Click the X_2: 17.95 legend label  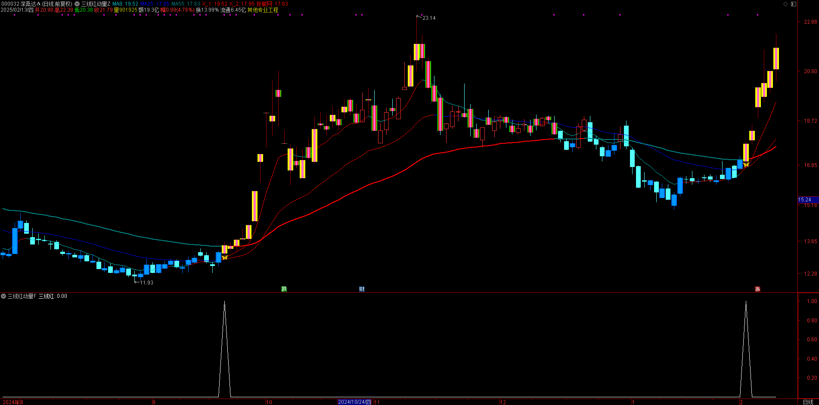[x=242, y=4]
